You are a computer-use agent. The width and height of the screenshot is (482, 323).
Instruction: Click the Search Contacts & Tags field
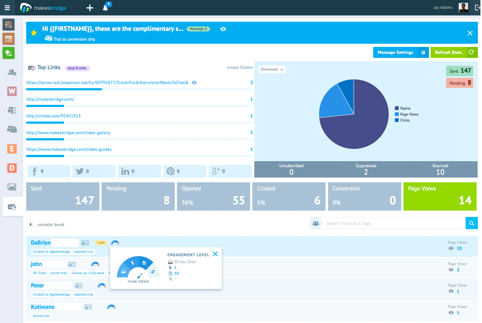coord(393,223)
